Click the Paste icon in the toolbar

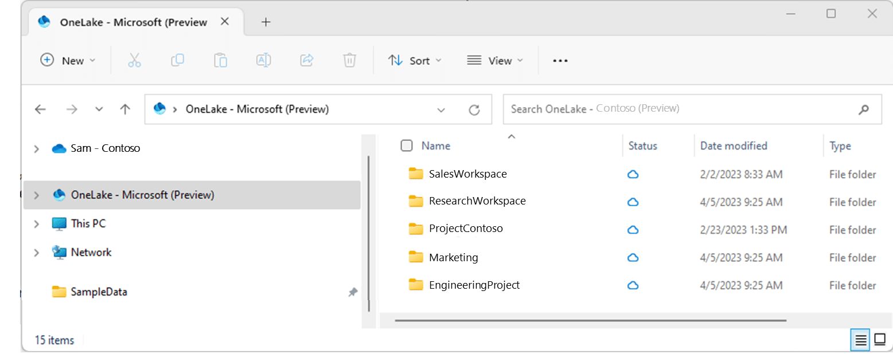[x=220, y=60]
